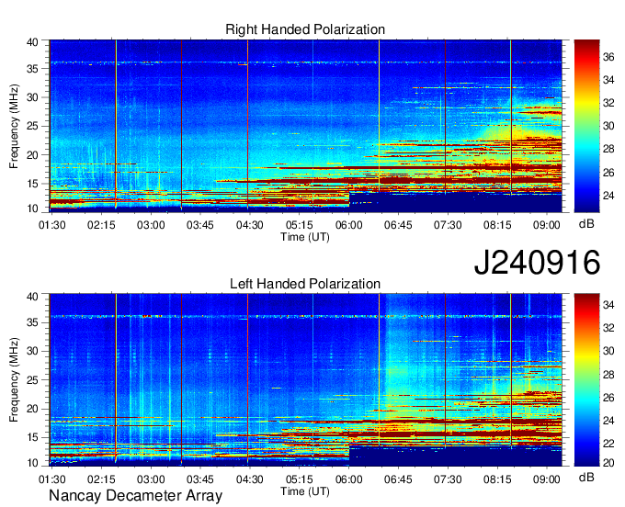Click the 02:15 time tick on the Right Handed plot
This screenshot has height=507, width=625.
101,225
